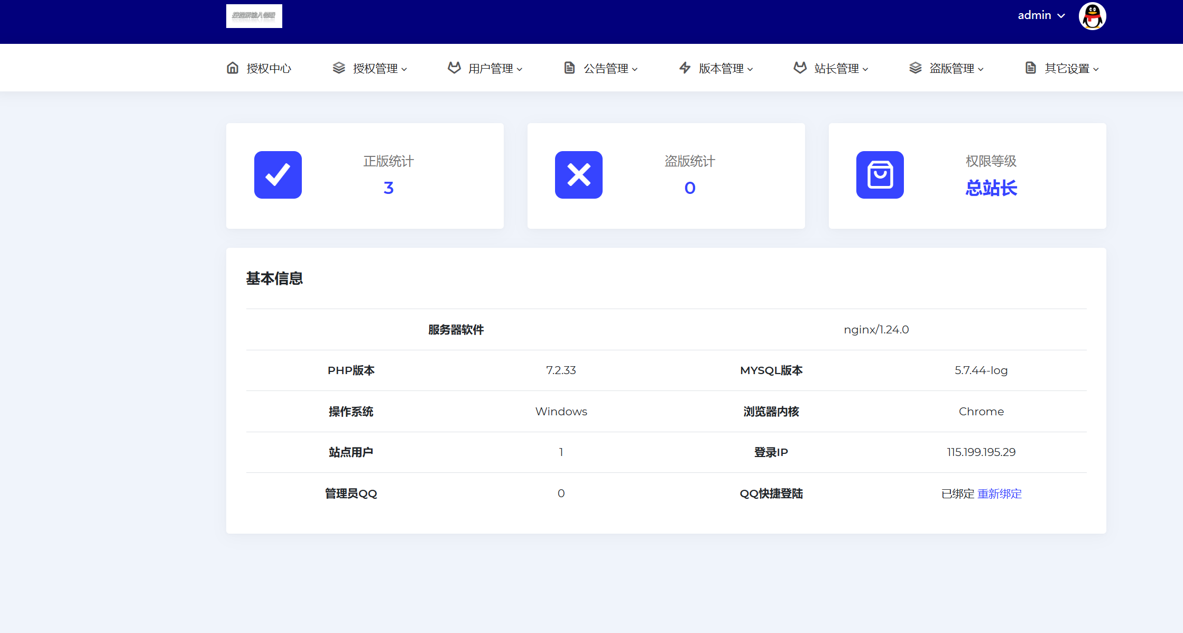Screen dimensions: 1183x633
Task: Click the document icon beside 其它设置
Action: point(1031,68)
